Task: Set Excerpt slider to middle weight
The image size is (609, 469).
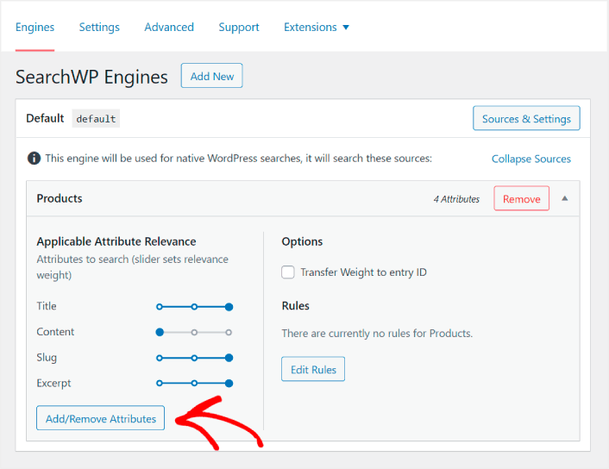Action: pyautogui.click(x=194, y=384)
